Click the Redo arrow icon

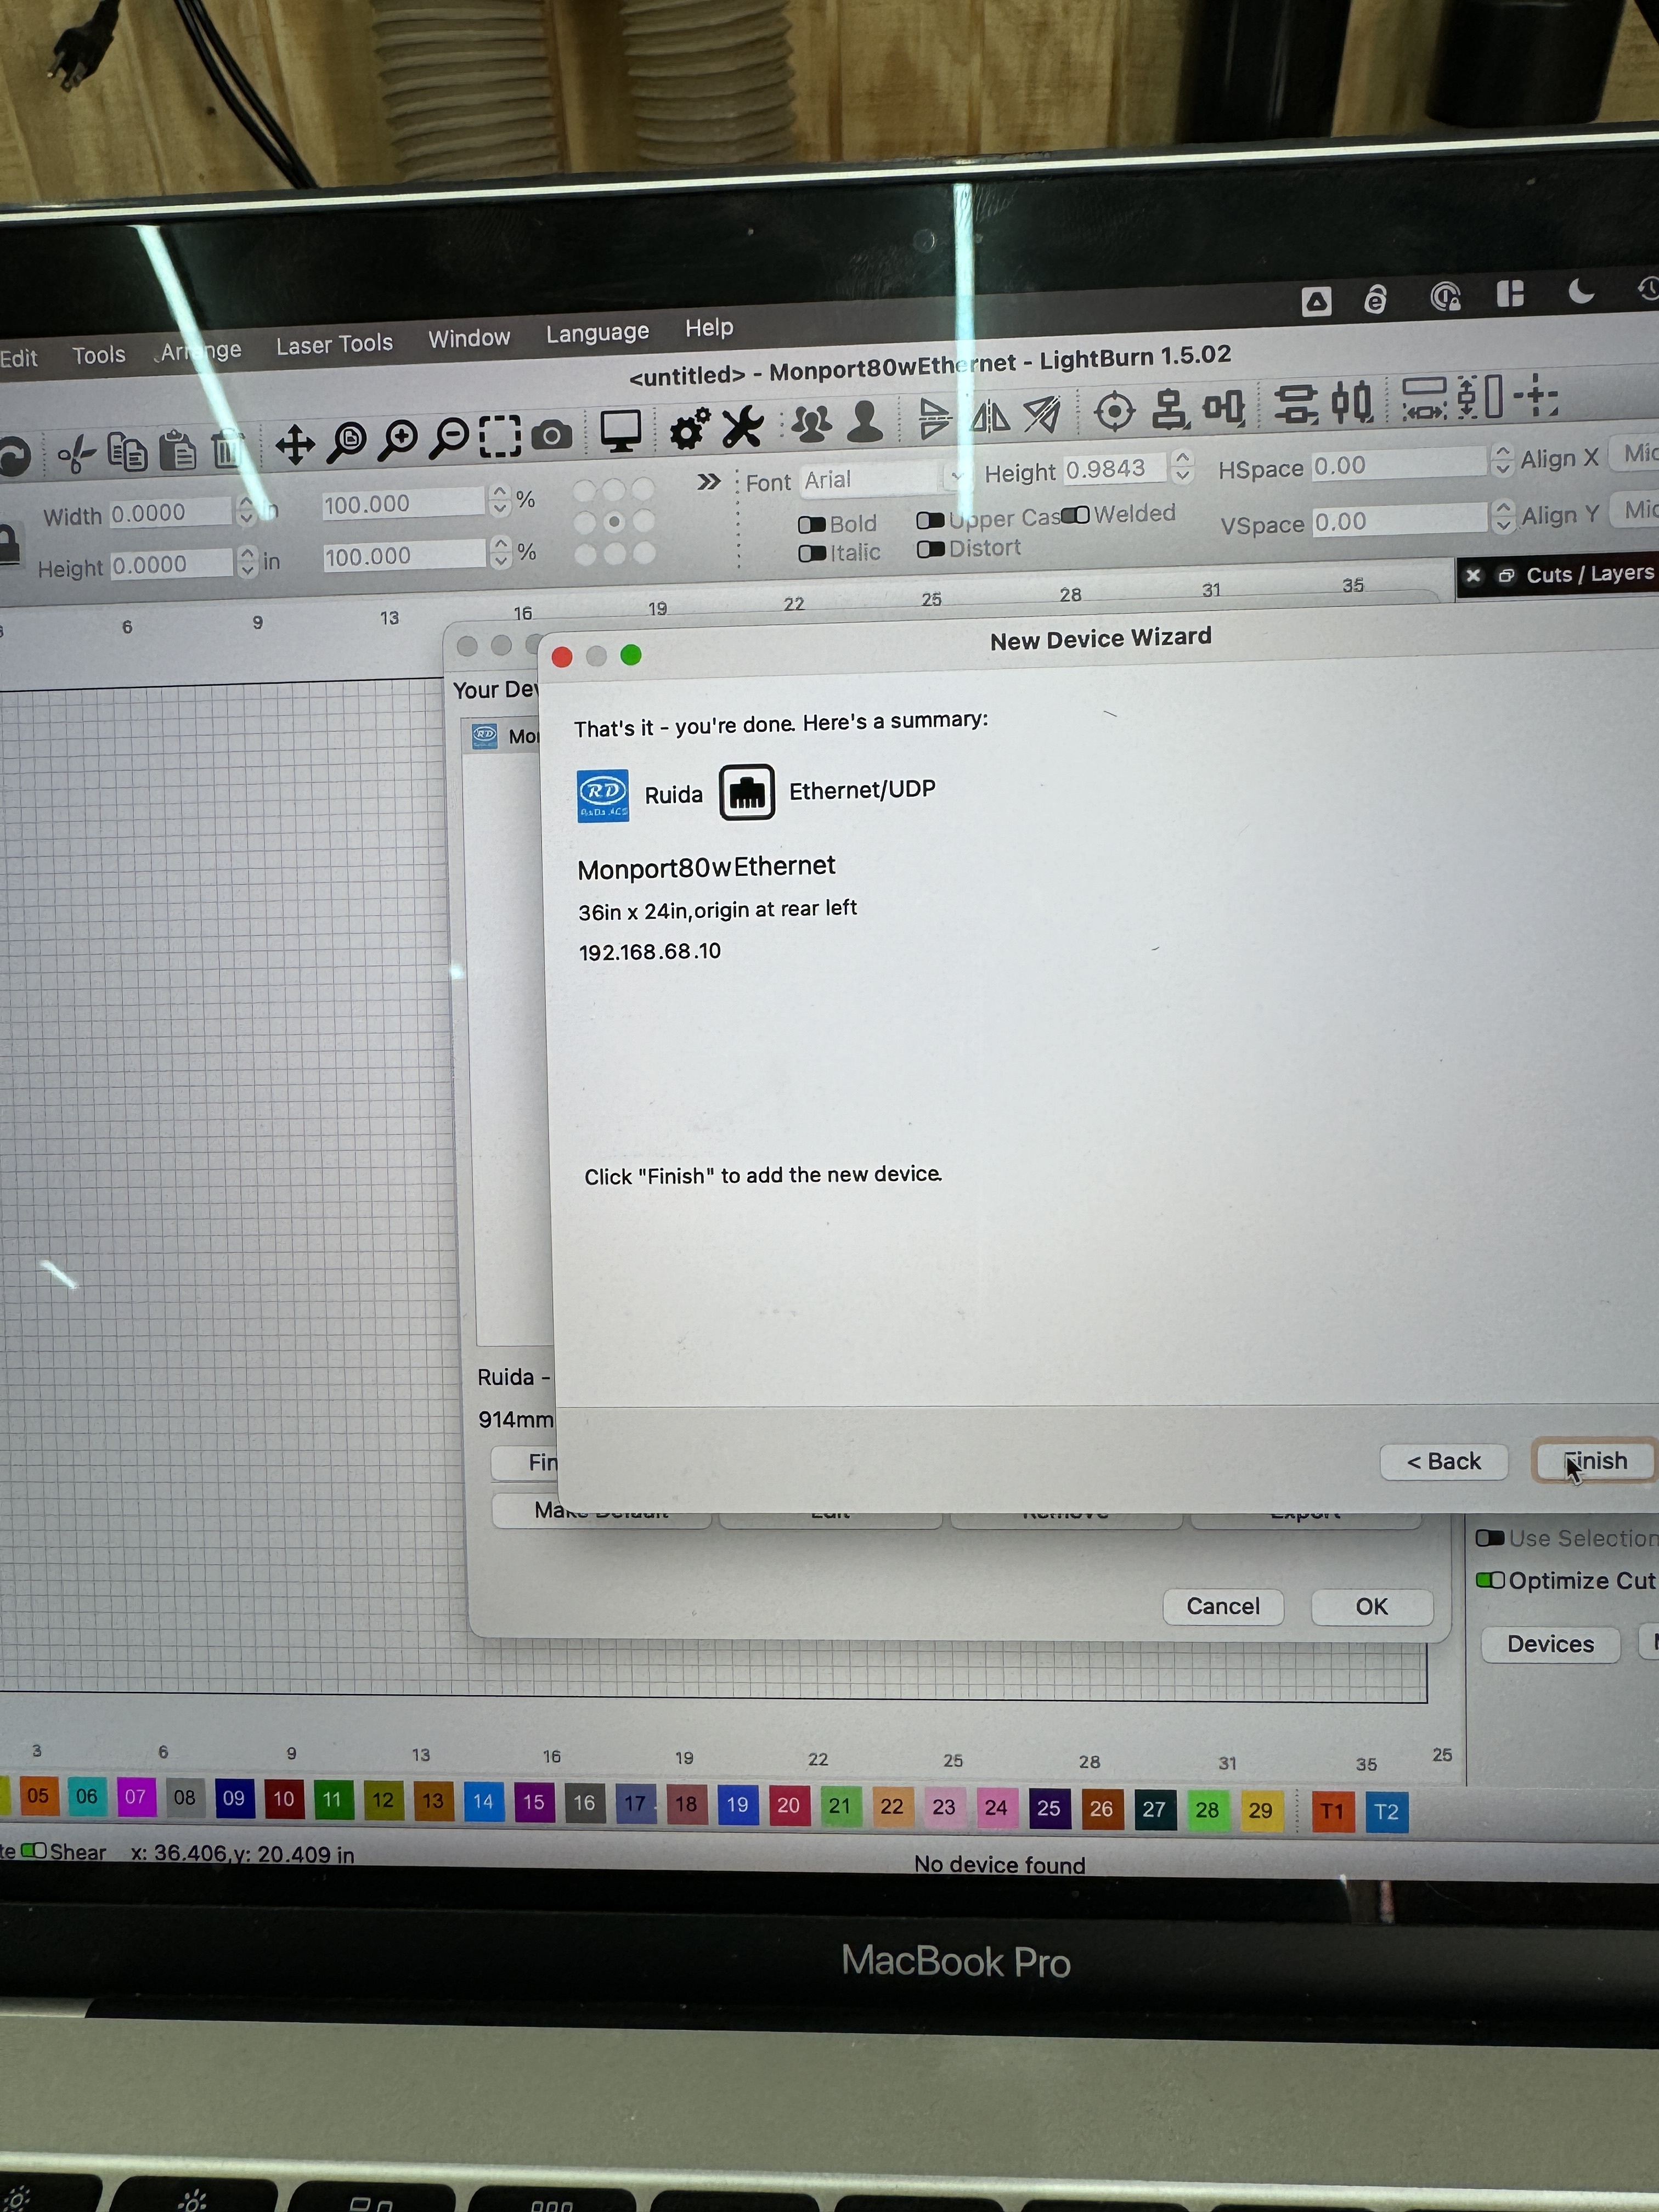(x=14, y=457)
